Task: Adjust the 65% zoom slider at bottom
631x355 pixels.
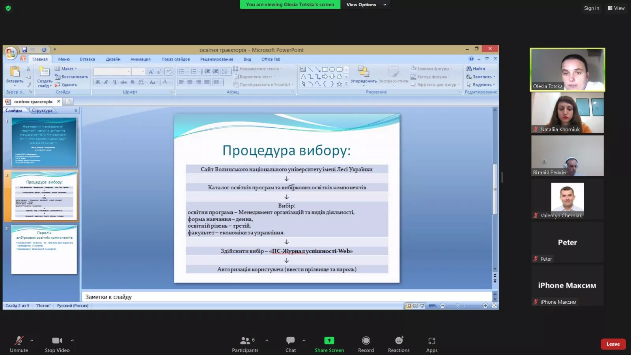Action: click(x=457, y=305)
